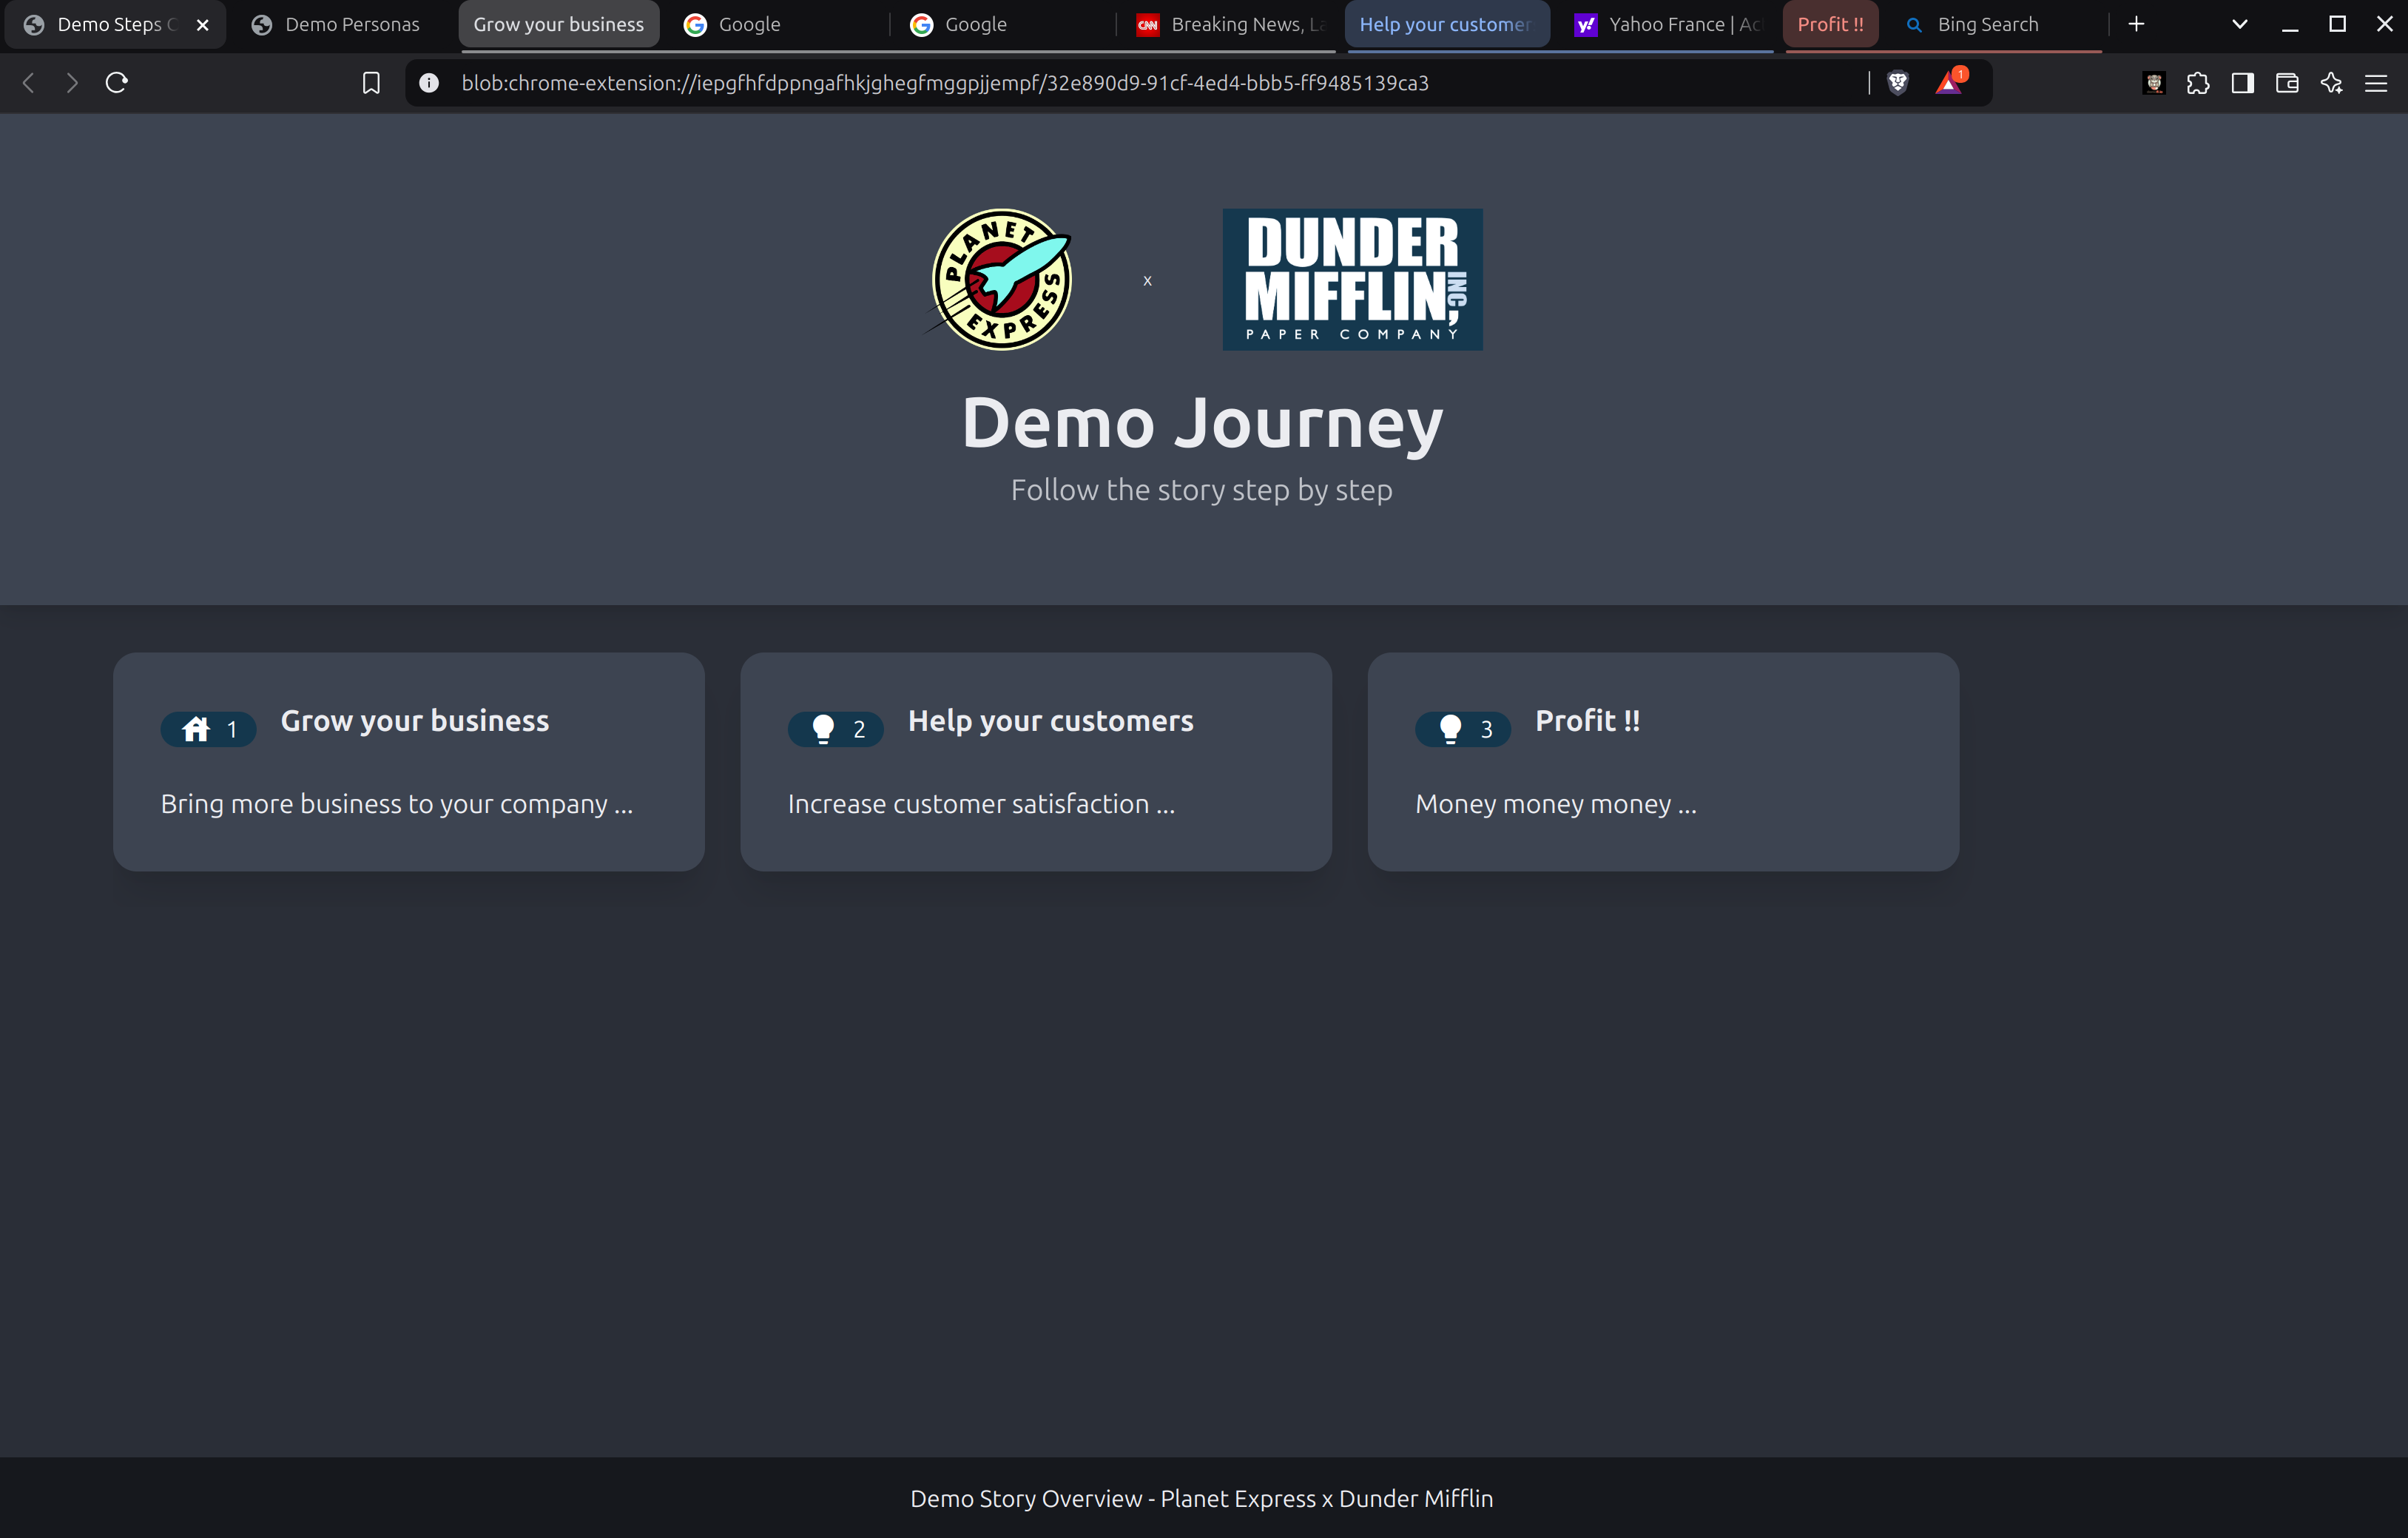Open the extensions puzzle icon
This screenshot has width=2408, height=1538.
(x=2198, y=83)
